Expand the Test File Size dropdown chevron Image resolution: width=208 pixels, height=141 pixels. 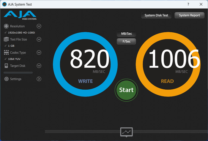coord(39,39)
